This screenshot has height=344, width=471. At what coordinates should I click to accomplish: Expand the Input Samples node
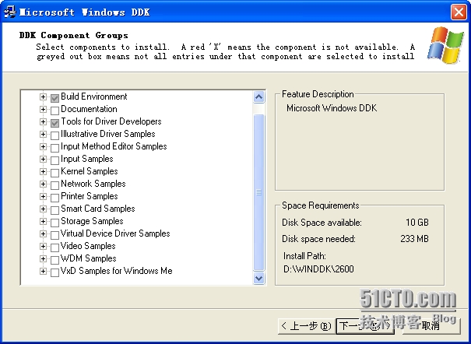[43, 159]
